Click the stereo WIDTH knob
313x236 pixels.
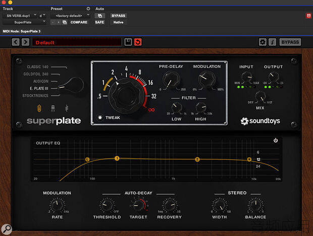pos(220,205)
